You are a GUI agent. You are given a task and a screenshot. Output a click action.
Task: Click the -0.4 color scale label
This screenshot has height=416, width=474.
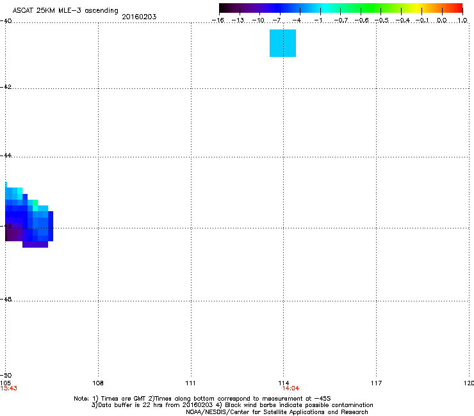pyautogui.click(x=403, y=20)
